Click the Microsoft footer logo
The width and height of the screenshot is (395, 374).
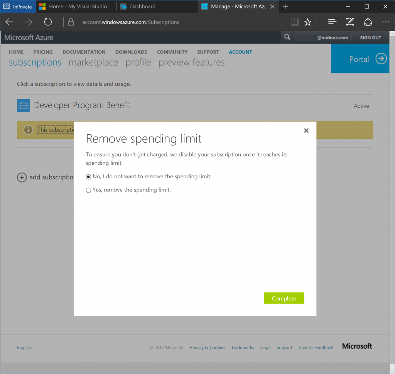[357, 346]
